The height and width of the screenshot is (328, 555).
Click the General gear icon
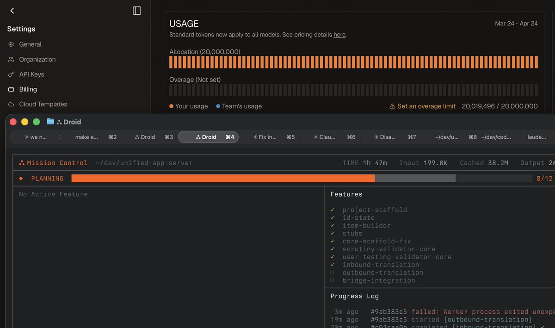click(x=11, y=44)
